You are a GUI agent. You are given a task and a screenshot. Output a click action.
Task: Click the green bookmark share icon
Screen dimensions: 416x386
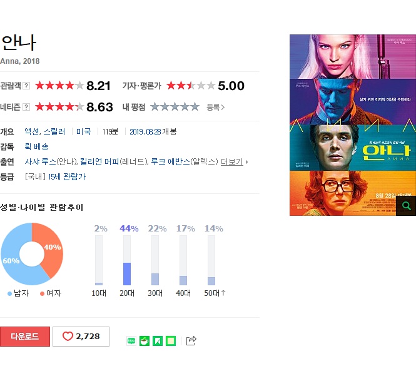pos(157,341)
